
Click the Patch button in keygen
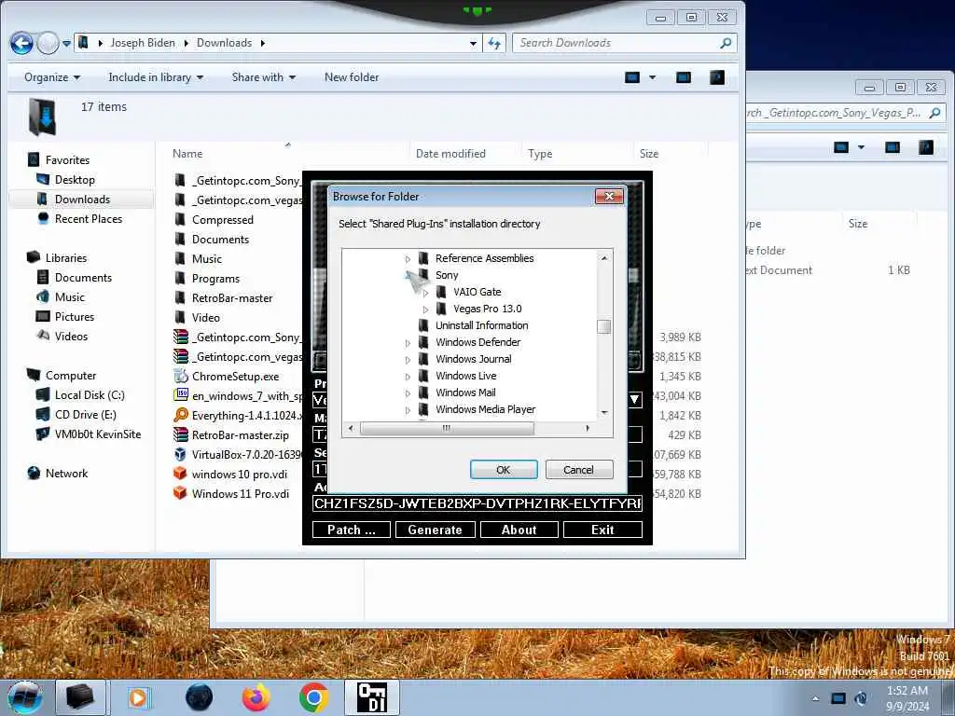coord(352,530)
